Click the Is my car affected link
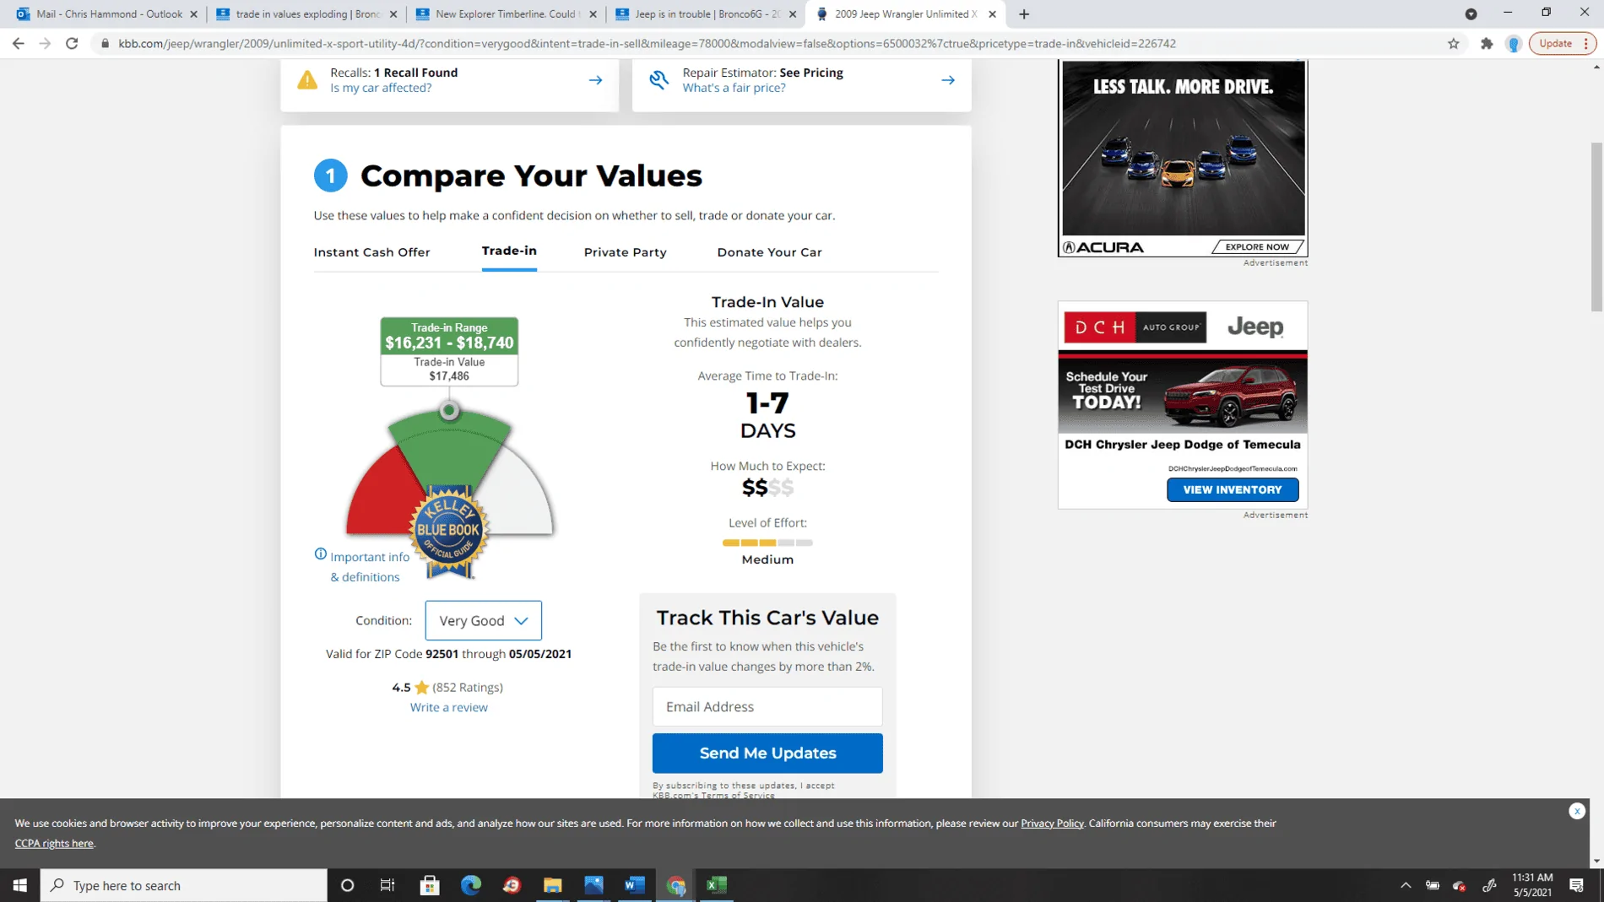 pyautogui.click(x=381, y=88)
